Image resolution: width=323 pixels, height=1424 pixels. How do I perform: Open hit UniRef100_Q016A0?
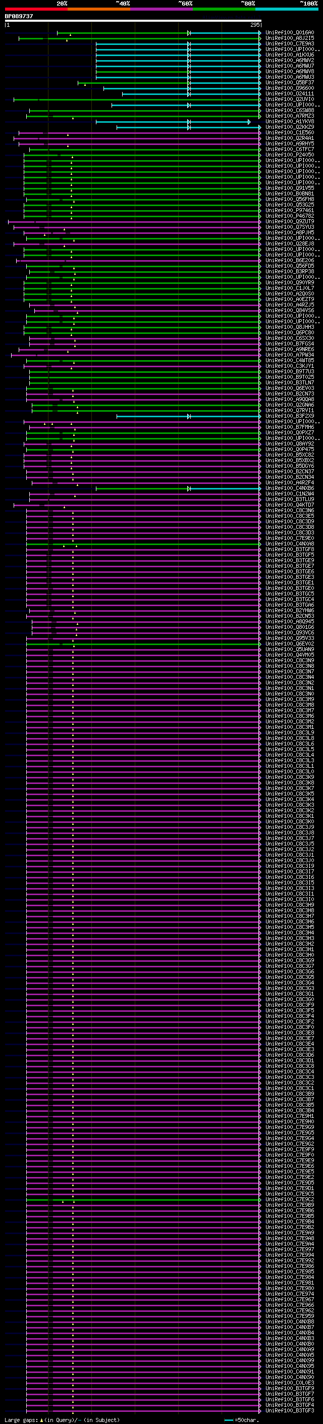[290, 33]
